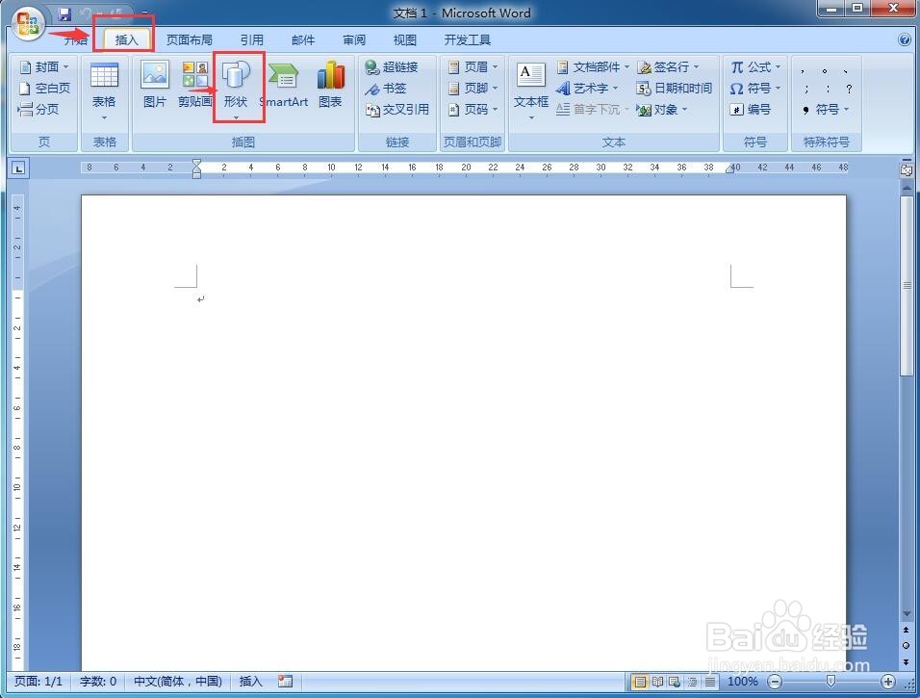Click the previous page double-arrow button

tap(906, 630)
